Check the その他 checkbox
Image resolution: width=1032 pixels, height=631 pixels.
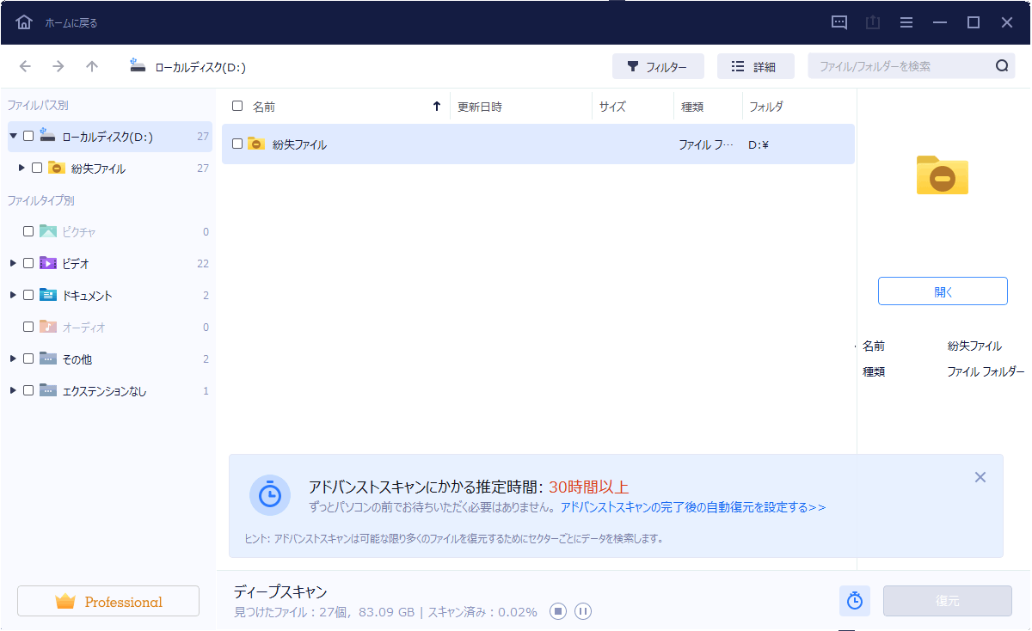(x=28, y=358)
